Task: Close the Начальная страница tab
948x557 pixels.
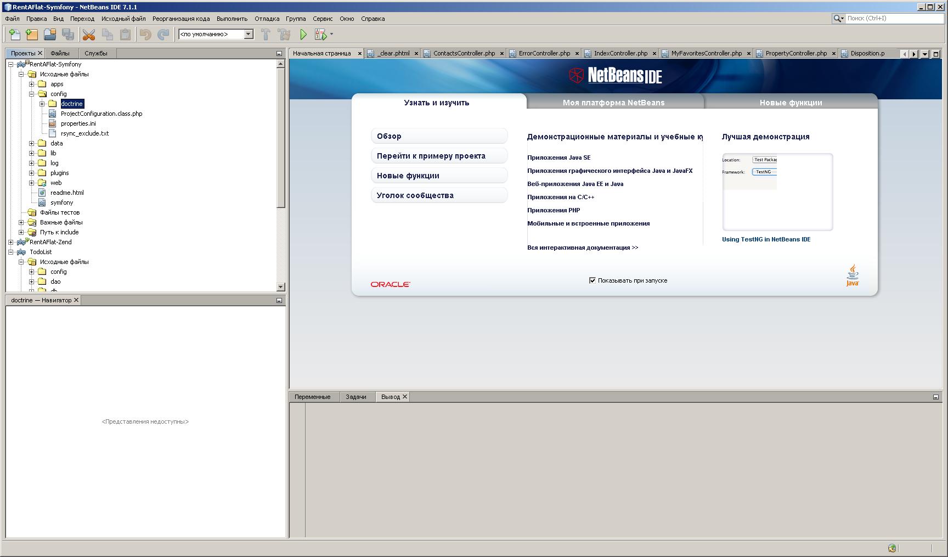Action: 360,53
